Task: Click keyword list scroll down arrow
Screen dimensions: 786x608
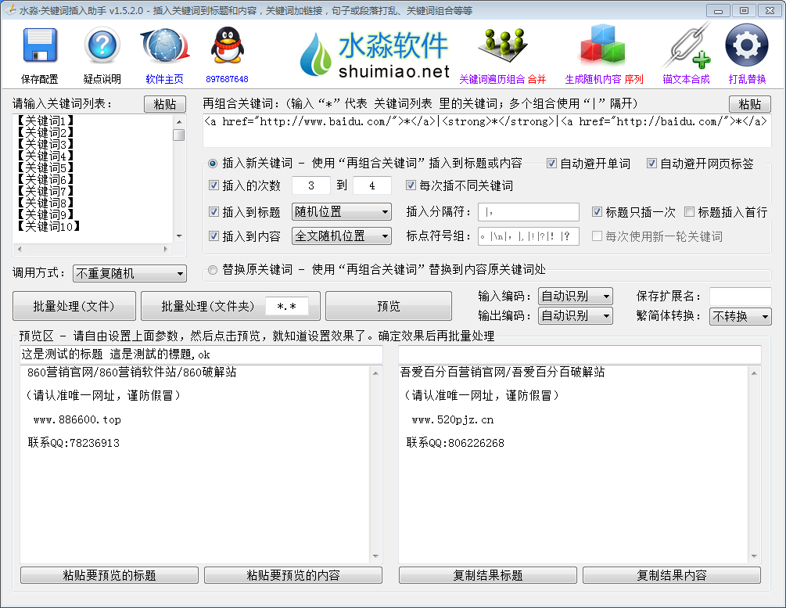Action: click(x=179, y=236)
